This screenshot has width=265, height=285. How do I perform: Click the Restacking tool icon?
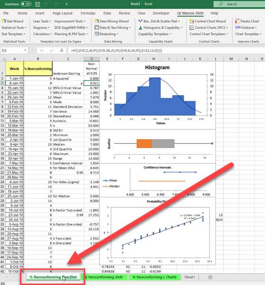[97, 34]
